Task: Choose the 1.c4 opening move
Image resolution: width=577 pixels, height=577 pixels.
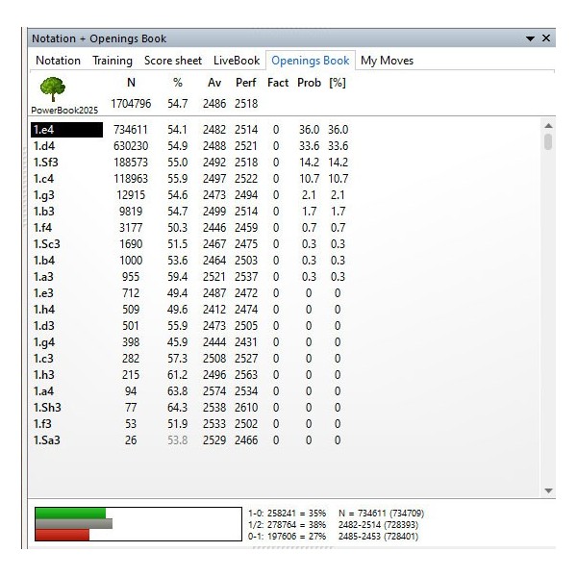Action: point(42,179)
